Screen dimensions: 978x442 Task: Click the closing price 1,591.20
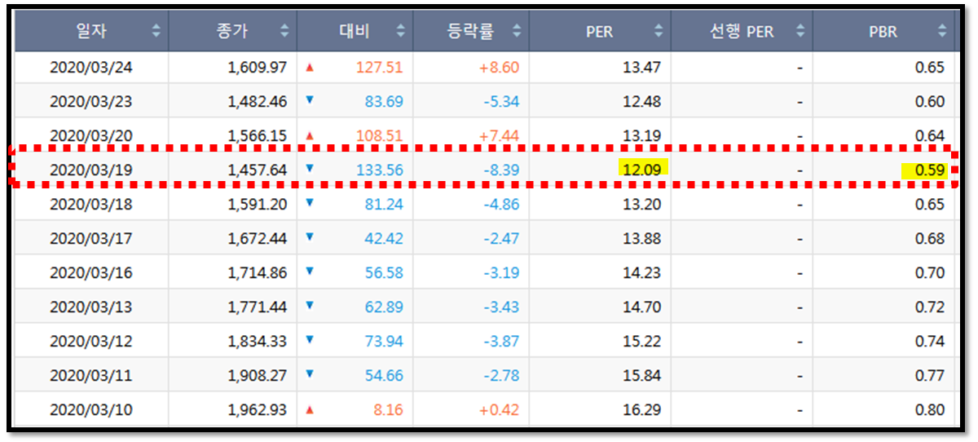tap(258, 205)
